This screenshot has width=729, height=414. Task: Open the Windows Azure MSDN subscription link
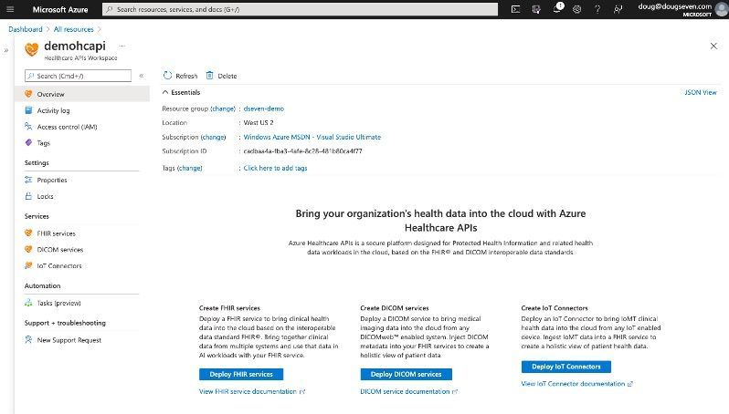tap(312, 137)
